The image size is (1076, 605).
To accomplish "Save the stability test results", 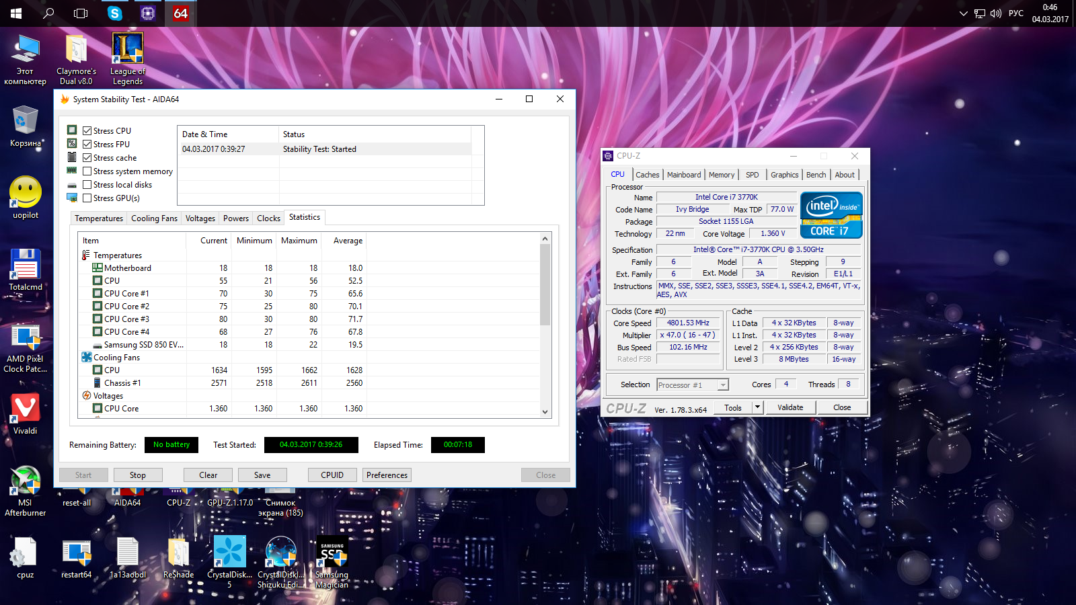I will click(x=262, y=475).
